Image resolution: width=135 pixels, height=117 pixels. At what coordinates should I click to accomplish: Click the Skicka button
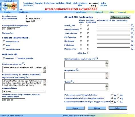coord(97,108)
